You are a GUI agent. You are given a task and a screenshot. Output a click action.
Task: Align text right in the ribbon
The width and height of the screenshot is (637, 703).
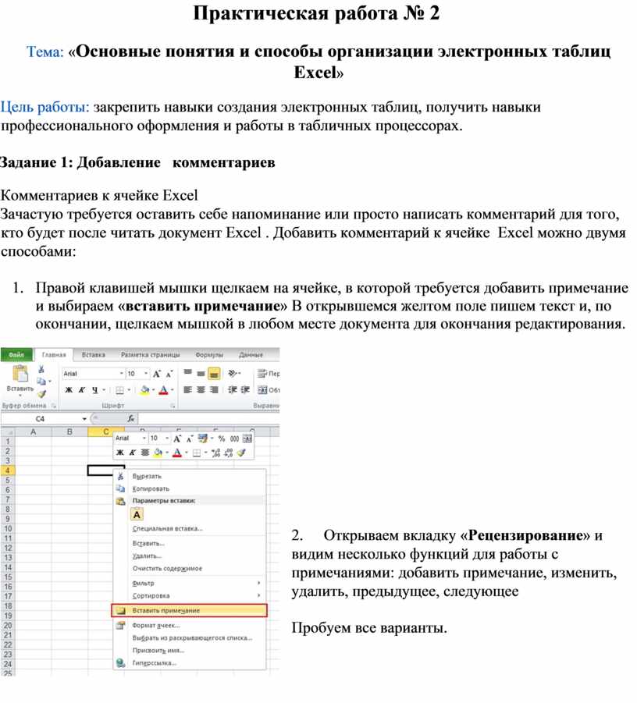[x=214, y=390]
